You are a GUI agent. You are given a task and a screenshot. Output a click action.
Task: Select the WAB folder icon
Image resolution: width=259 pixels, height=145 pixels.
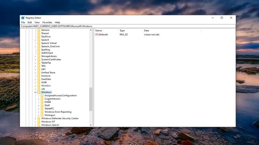tap(39, 82)
